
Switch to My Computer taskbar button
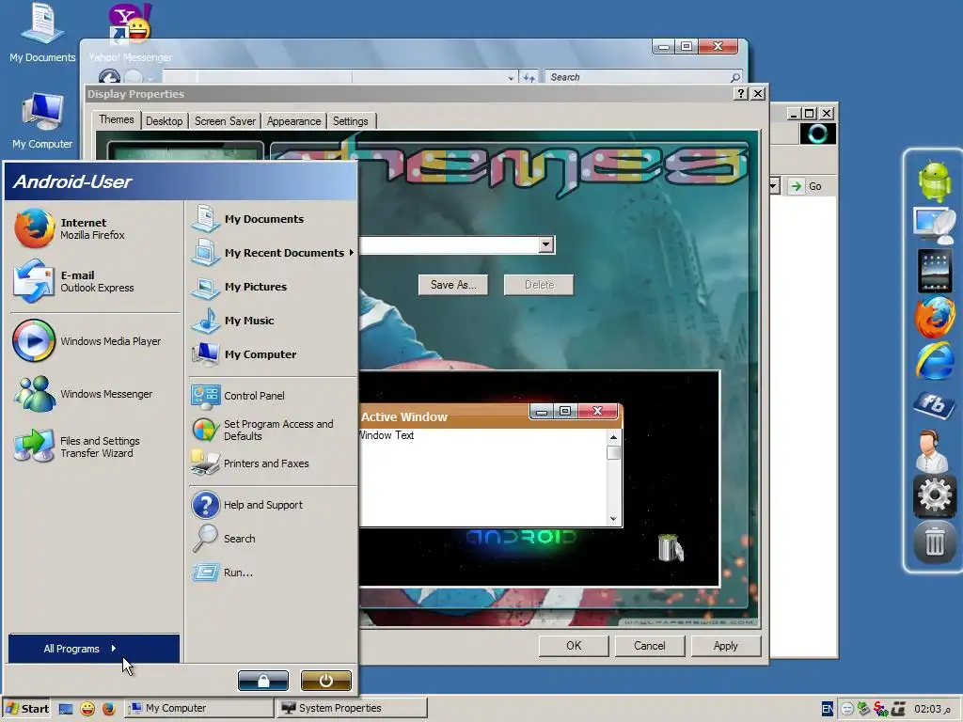pyautogui.click(x=199, y=708)
